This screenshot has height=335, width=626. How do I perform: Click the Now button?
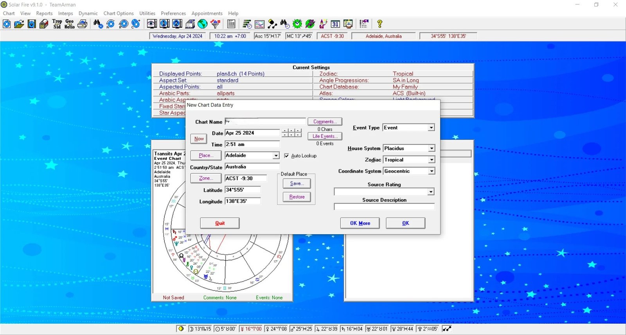pos(199,139)
